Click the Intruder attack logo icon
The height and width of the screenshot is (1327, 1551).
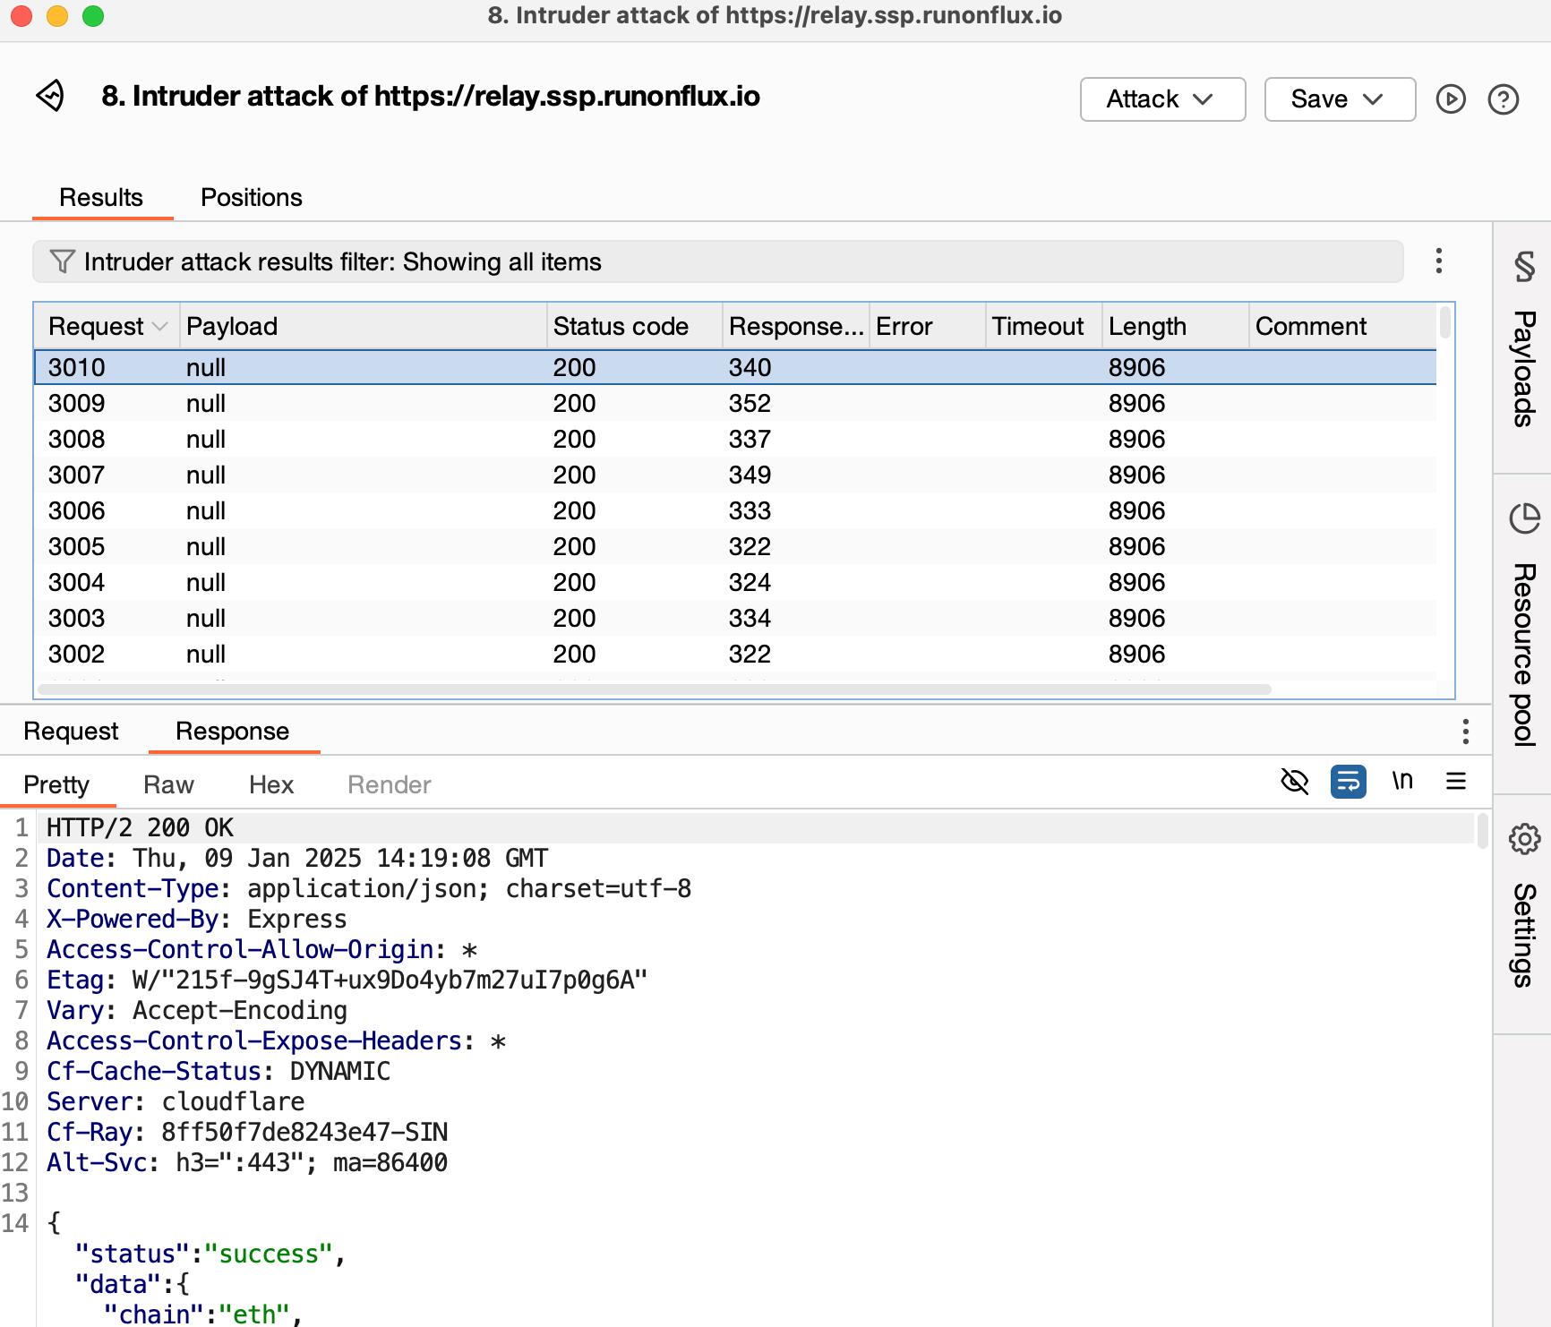tap(50, 96)
